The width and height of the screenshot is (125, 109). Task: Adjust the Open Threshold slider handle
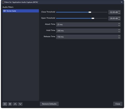[93, 18]
